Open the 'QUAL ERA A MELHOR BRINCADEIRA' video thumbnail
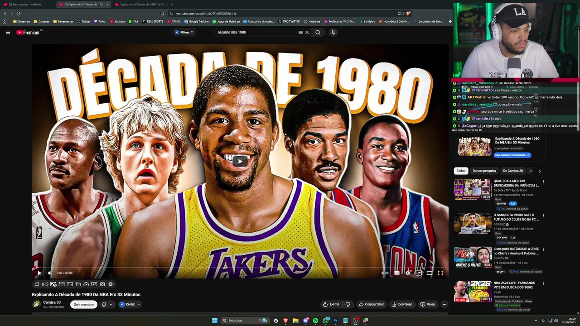This screenshot has height=326, width=580. tap(473, 189)
